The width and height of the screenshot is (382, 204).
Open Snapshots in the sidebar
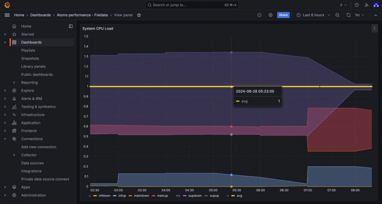pyautogui.click(x=30, y=58)
